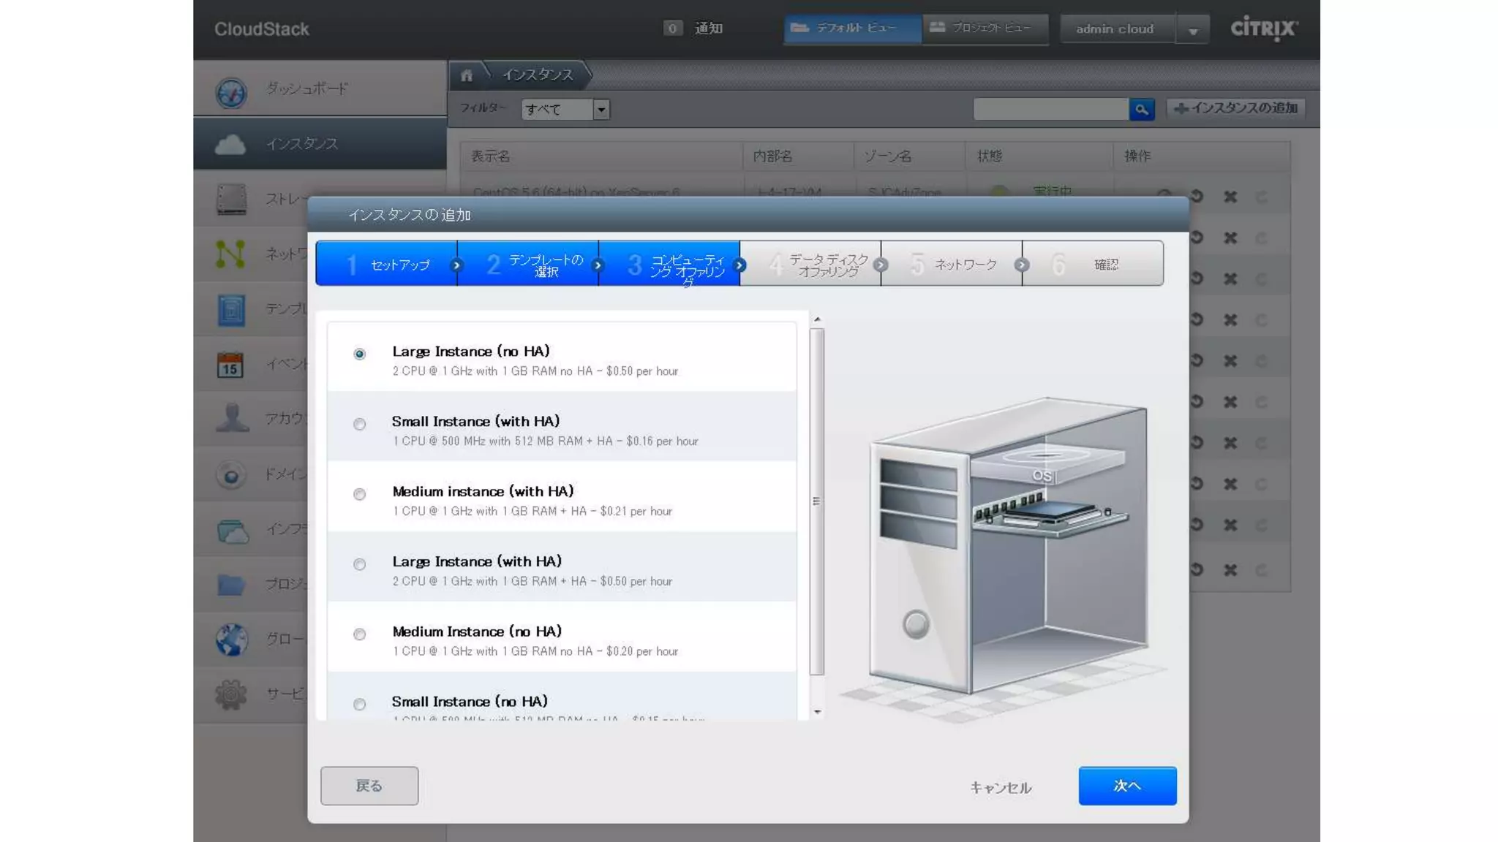Click scroll down arrow of offering list
This screenshot has width=1498, height=842.
(x=817, y=712)
